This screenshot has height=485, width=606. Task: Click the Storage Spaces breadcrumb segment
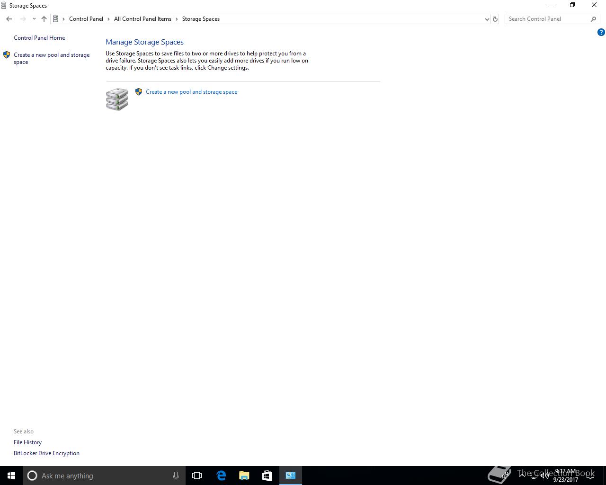tap(201, 19)
